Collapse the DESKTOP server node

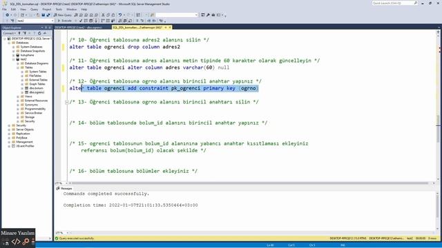[x=5, y=39]
